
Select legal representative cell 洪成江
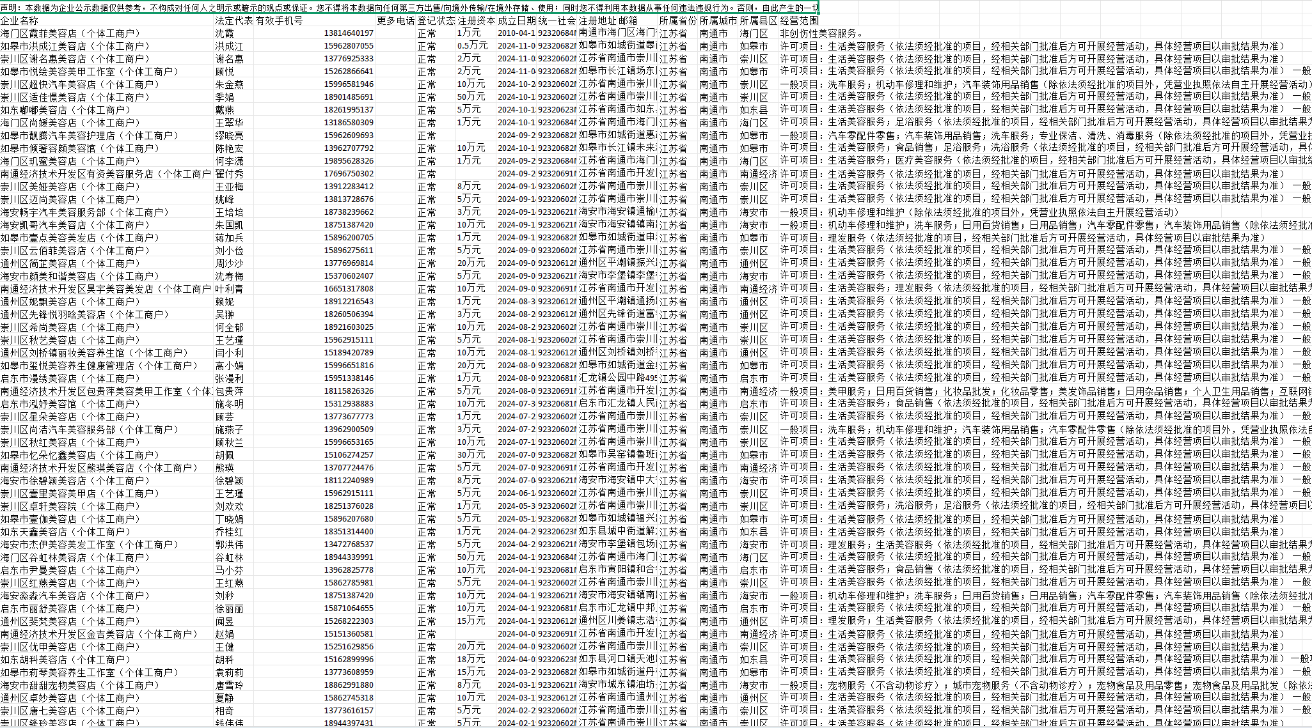click(x=229, y=46)
